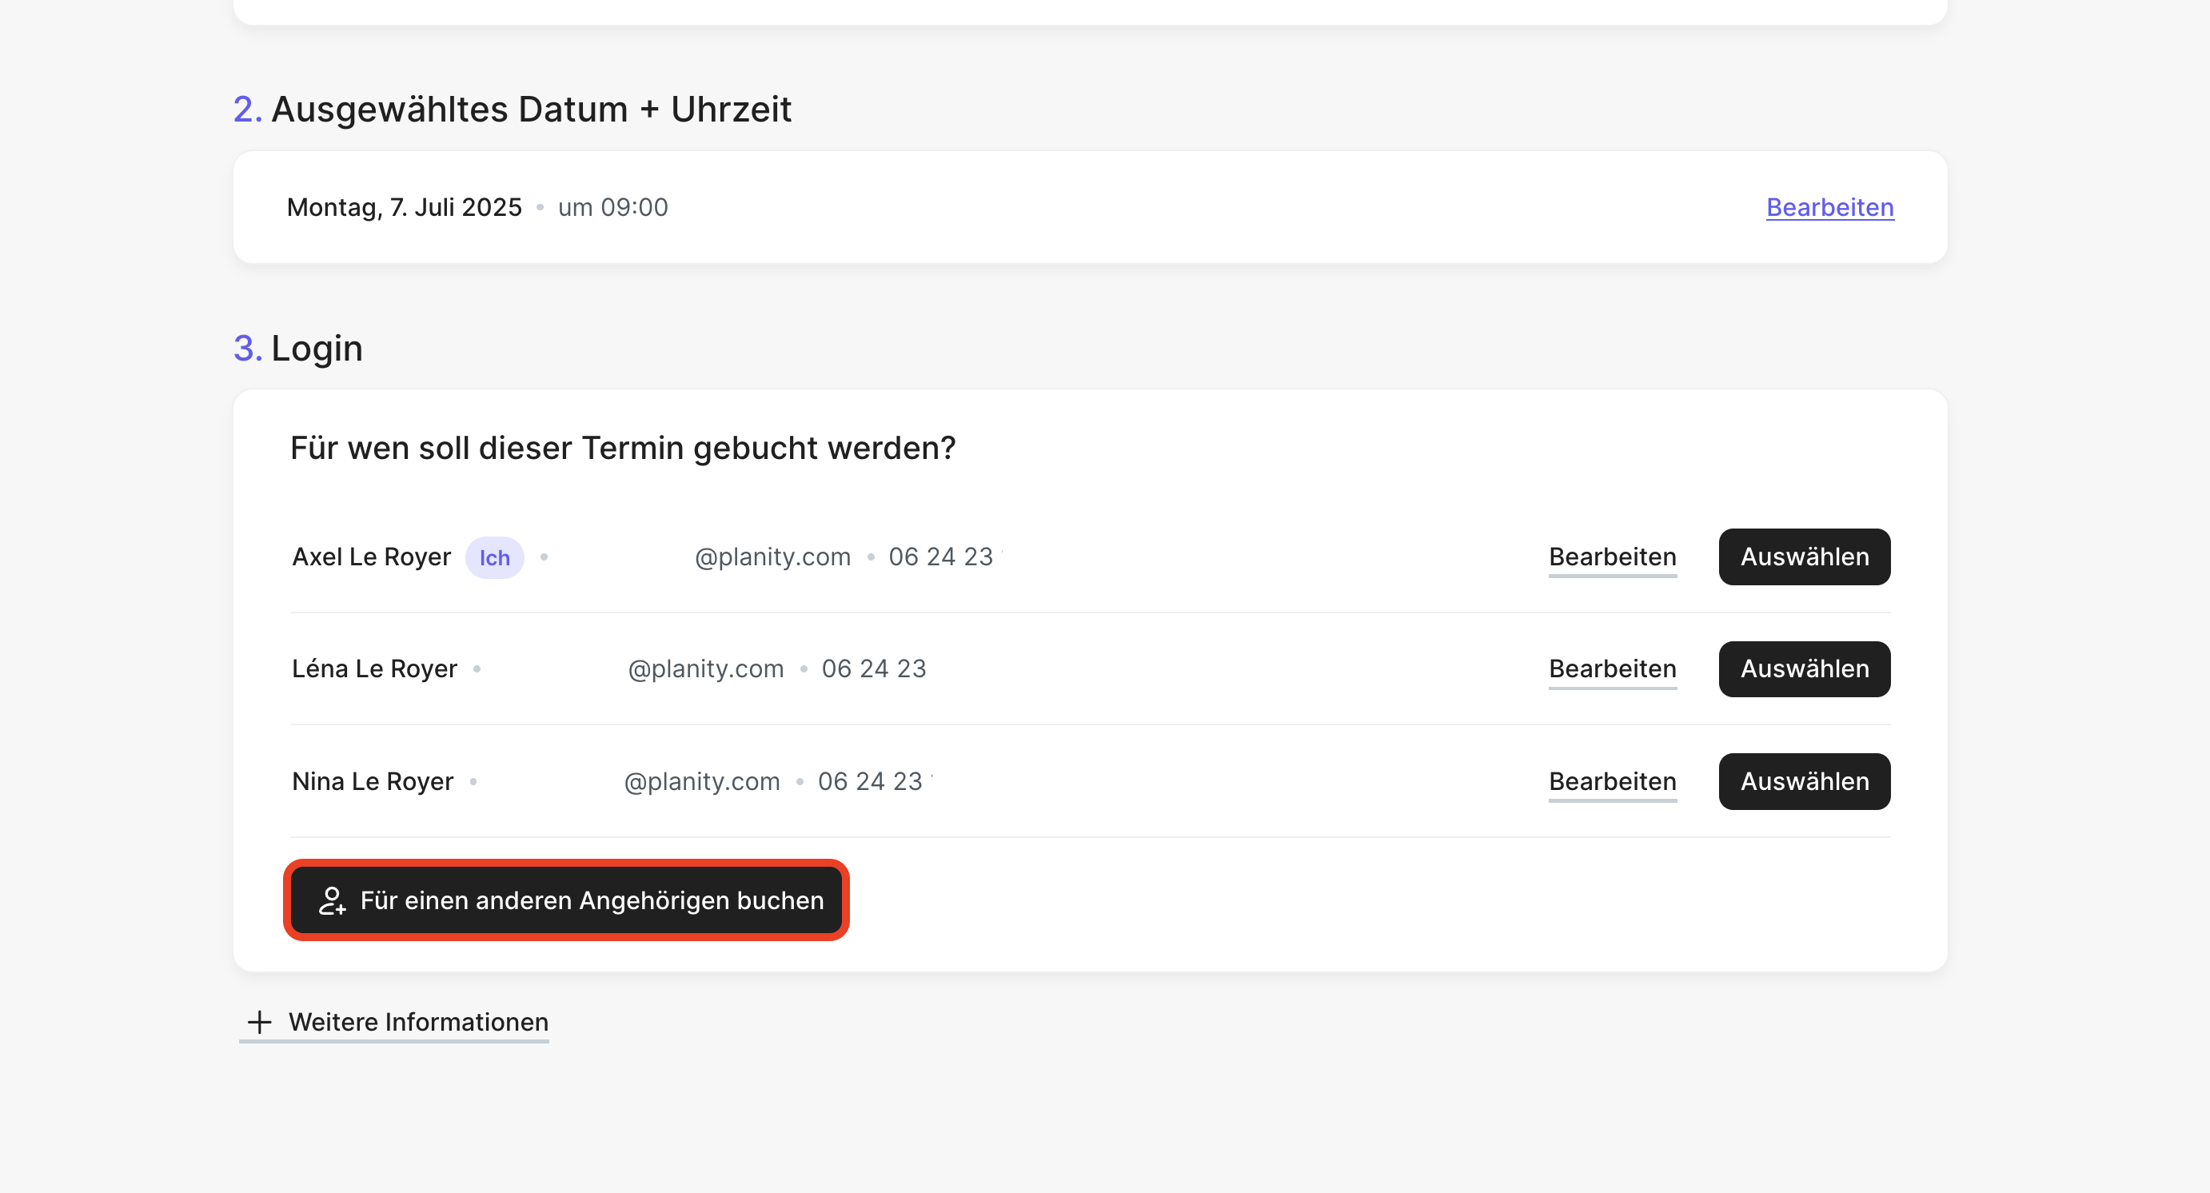Select Axel Le Royer for the appointment
The height and width of the screenshot is (1193, 2210).
click(x=1803, y=557)
